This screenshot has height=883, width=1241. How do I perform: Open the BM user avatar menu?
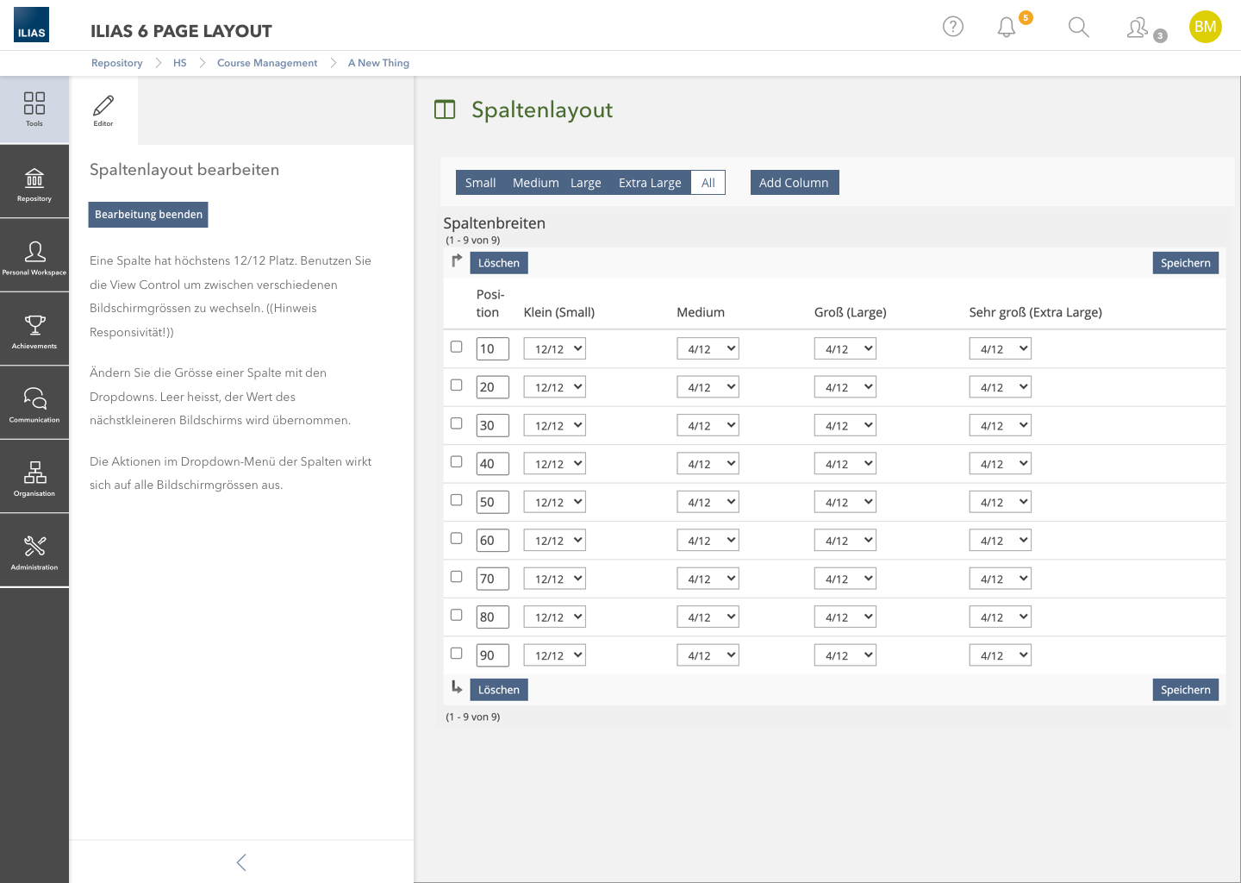click(x=1205, y=27)
